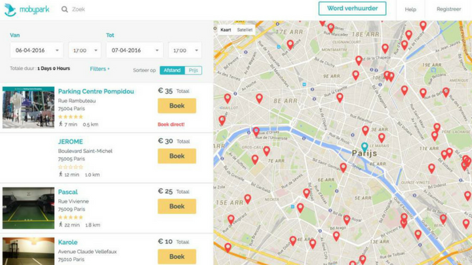
Task: Click the red pin under 17E ARR. label
Action: click(290, 44)
